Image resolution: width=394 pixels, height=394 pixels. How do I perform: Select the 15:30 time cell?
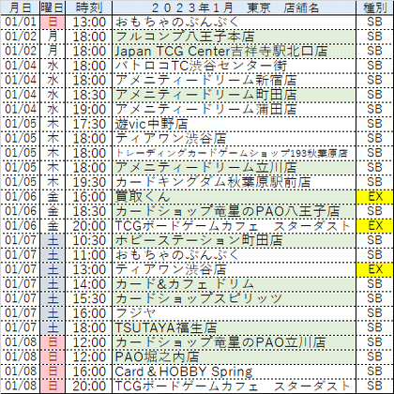(x=88, y=298)
